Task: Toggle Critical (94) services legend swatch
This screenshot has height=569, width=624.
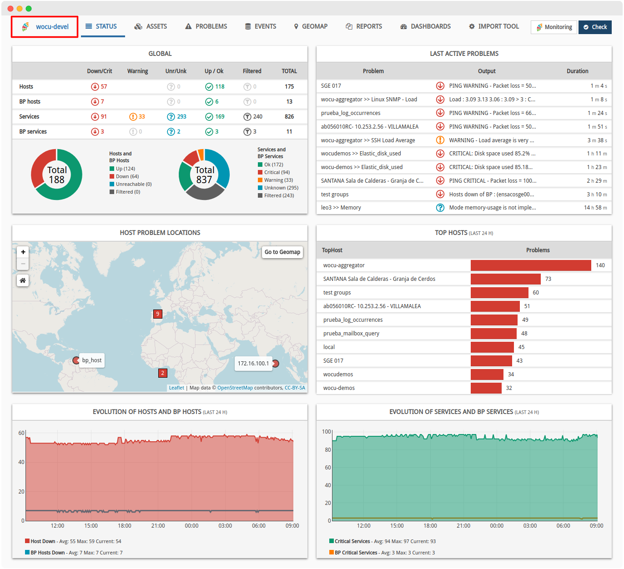Action: coord(260,172)
